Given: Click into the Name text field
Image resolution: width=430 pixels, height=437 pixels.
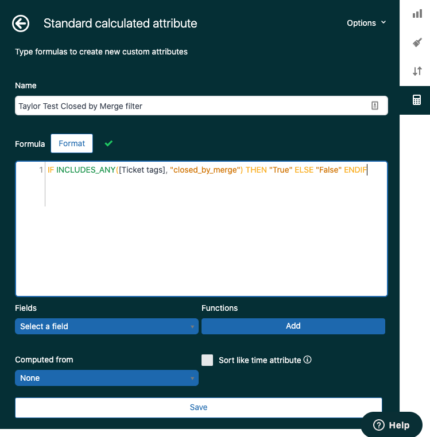Looking at the screenshot, I should (x=189, y=106).
